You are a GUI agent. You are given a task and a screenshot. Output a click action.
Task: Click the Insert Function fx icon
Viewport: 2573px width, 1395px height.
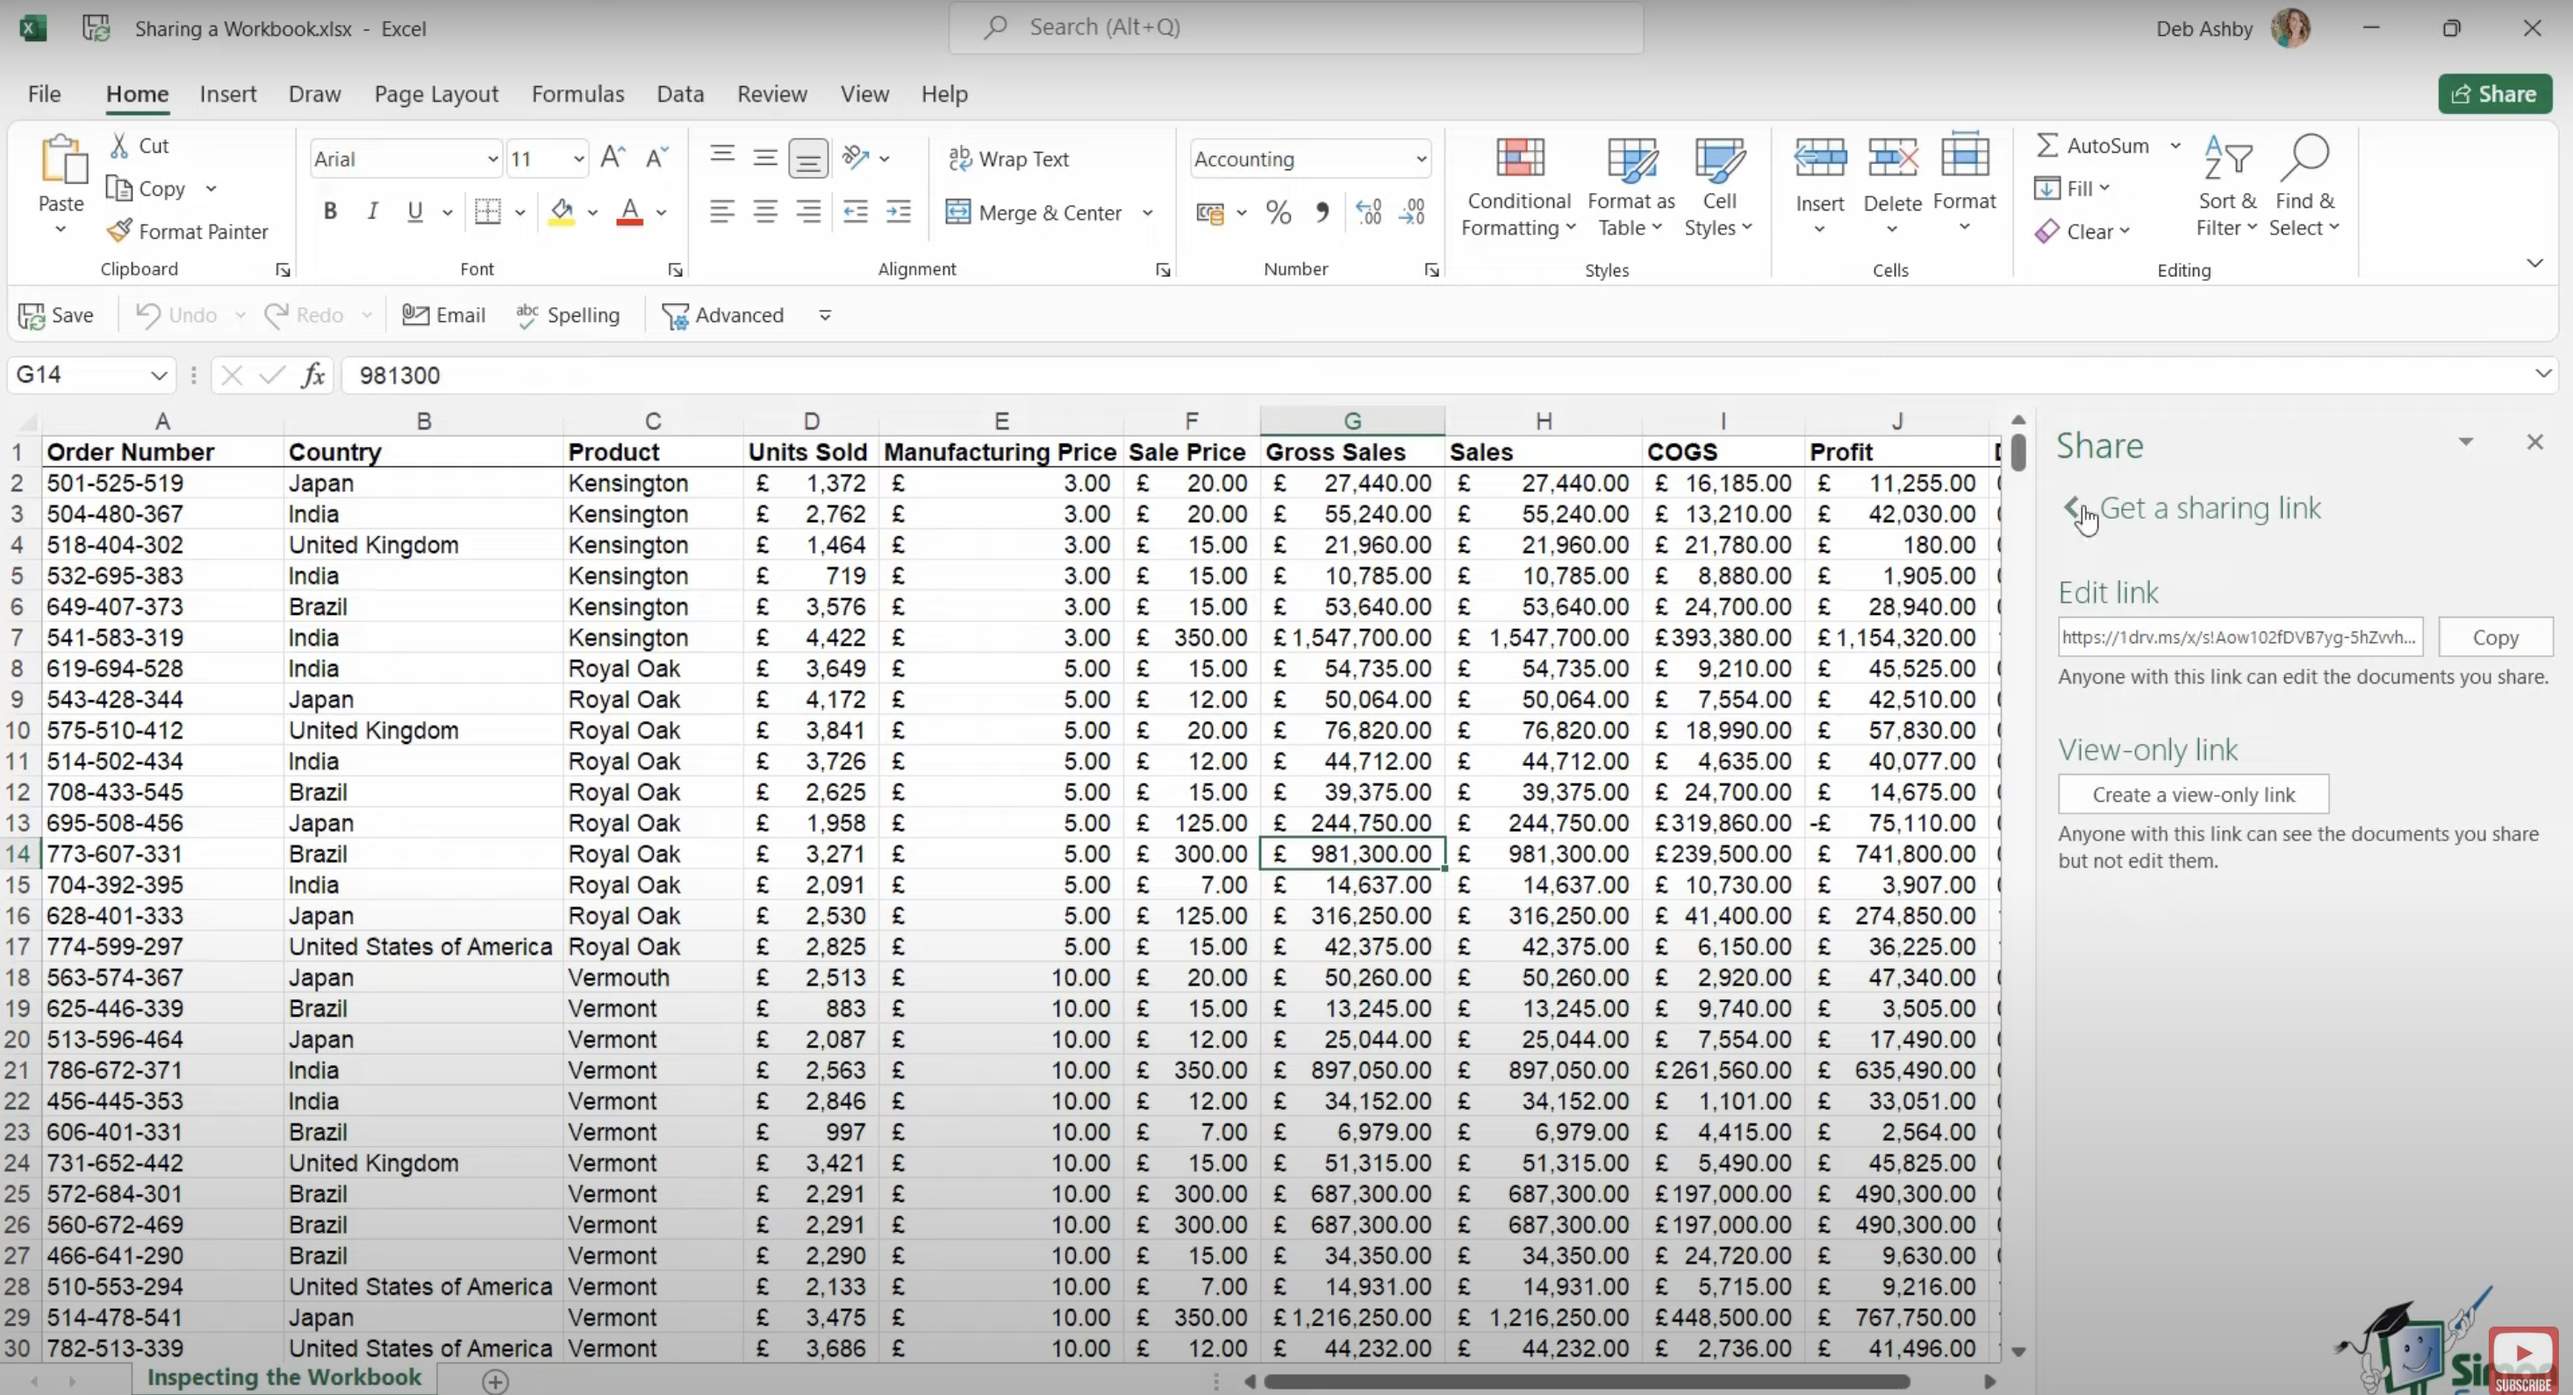tap(313, 376)
